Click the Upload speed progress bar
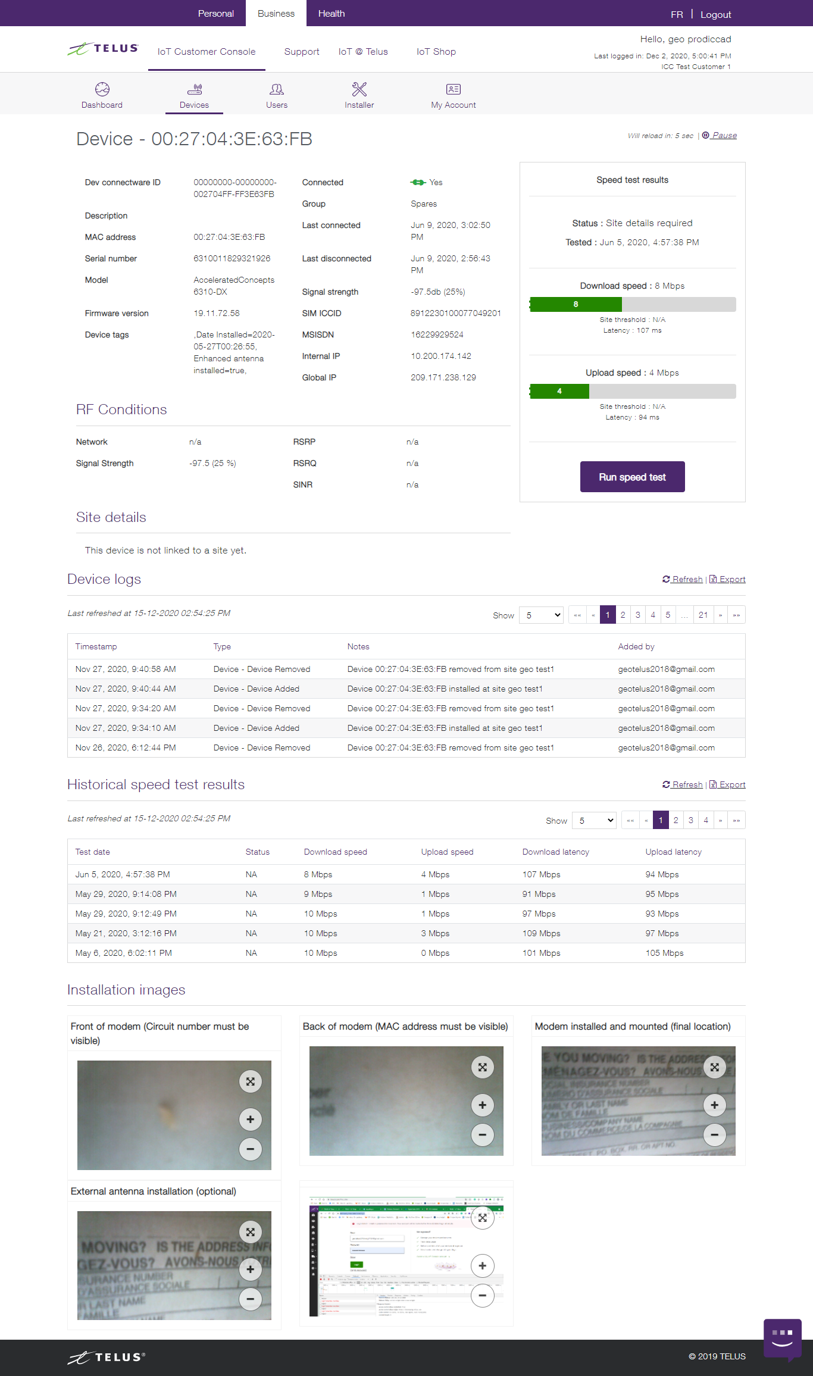This screenshot has height=1376, width=813. (633, 391)
